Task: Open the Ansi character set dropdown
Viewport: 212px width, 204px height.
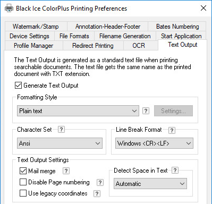Action: click(x=60, y=143)
